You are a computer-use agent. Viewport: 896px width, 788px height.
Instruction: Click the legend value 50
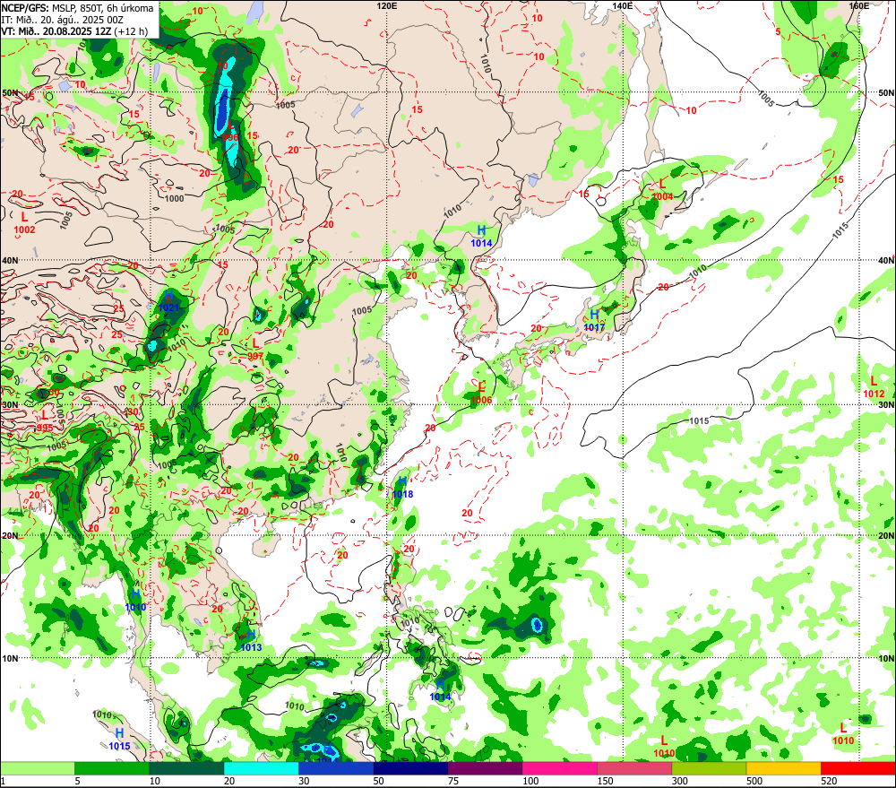[379, 781]
